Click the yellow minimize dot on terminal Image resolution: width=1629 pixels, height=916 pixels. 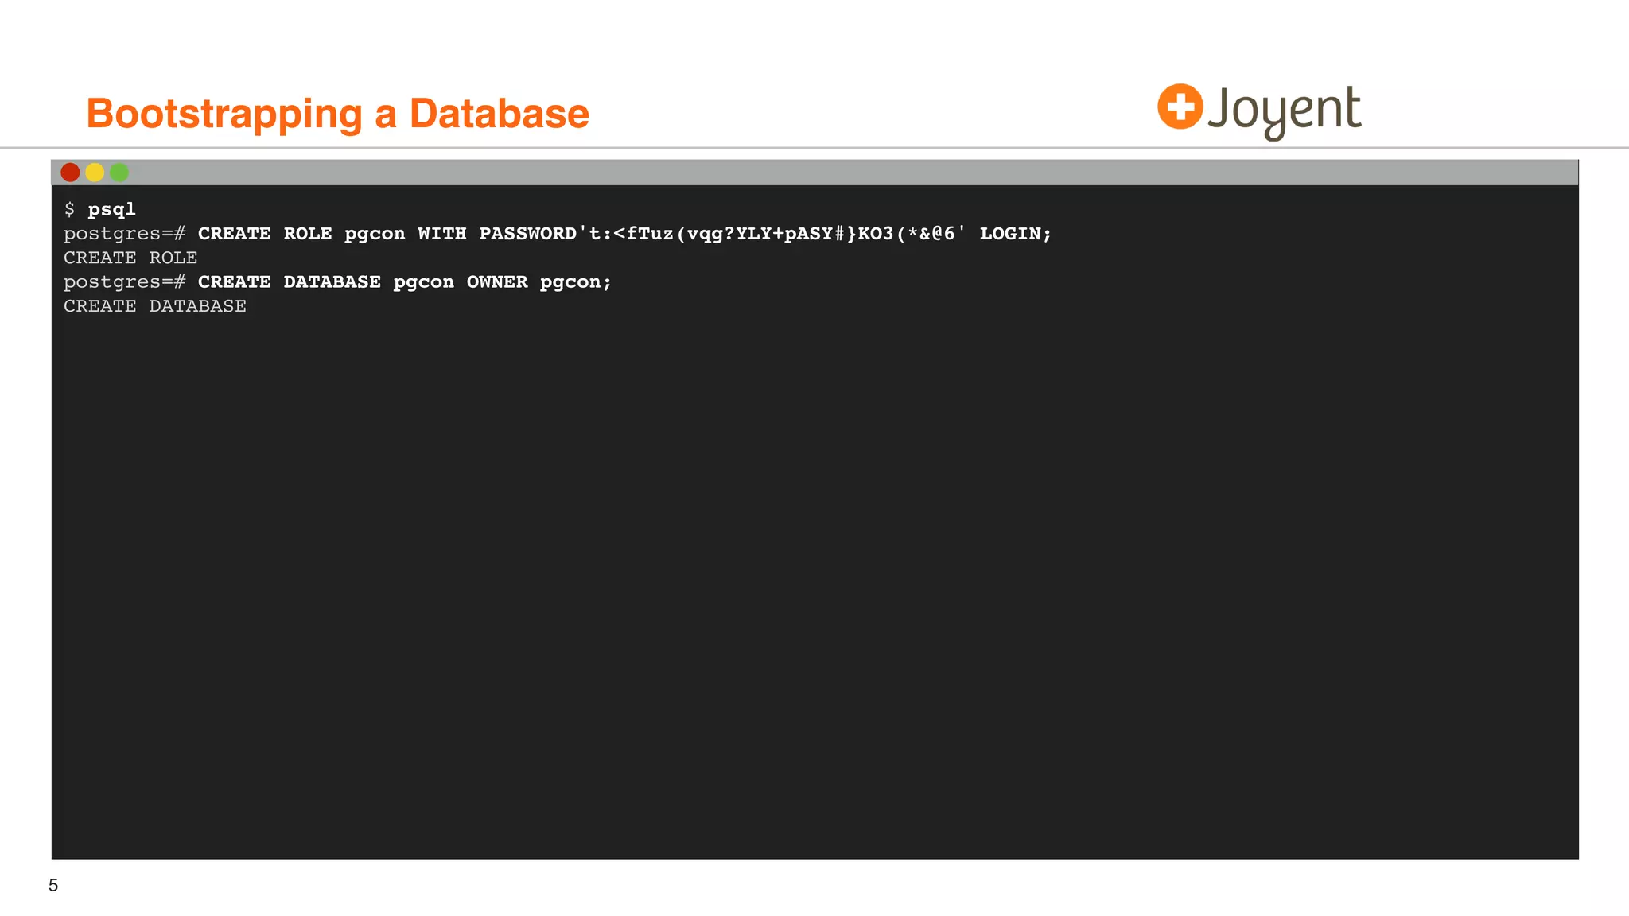click(x=95, y=173)
